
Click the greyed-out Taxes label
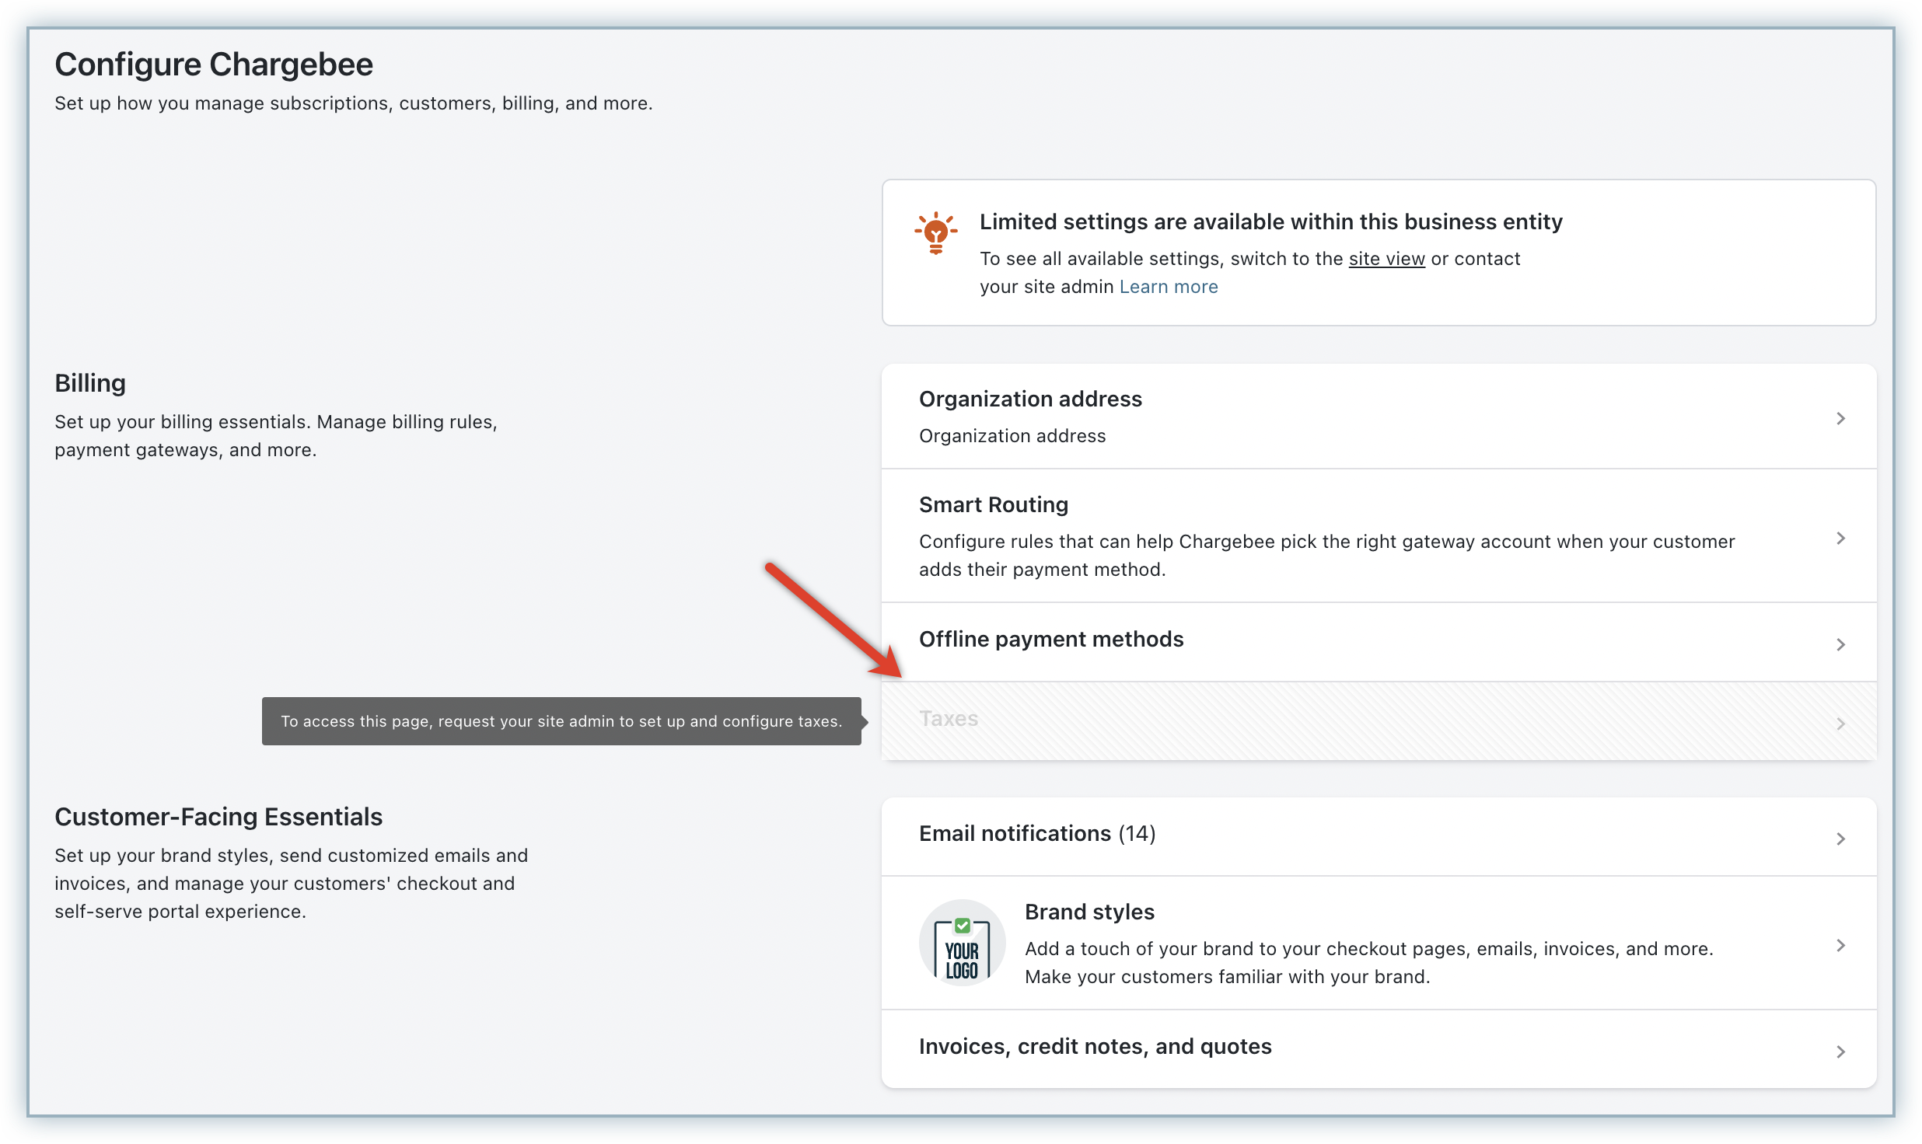click(x=948, y=719)
